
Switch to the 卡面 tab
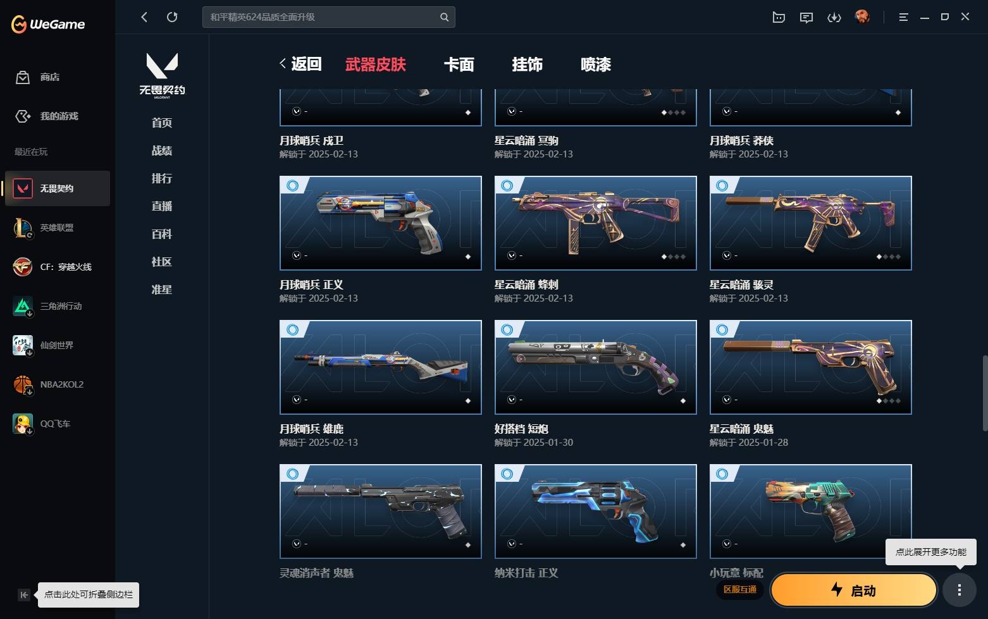tap(459, 64)
